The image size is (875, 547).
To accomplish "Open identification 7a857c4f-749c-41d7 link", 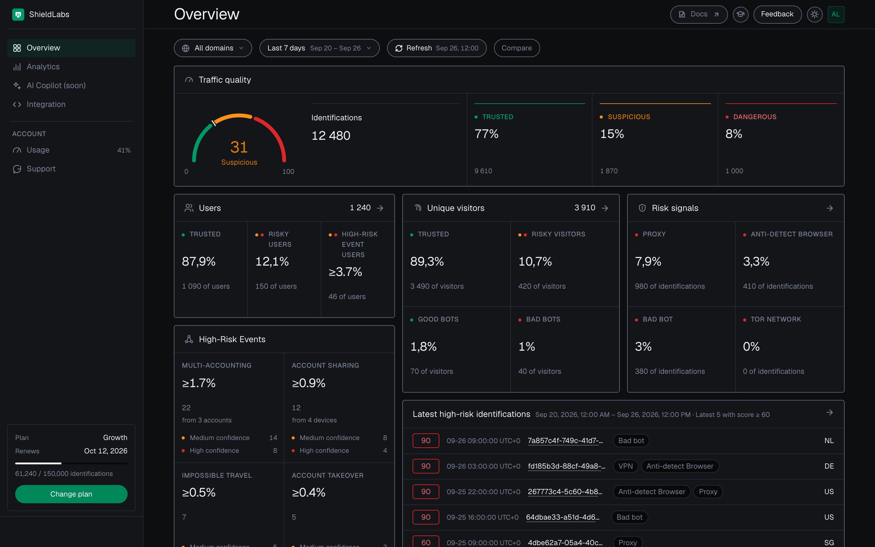I will [565, 441].
